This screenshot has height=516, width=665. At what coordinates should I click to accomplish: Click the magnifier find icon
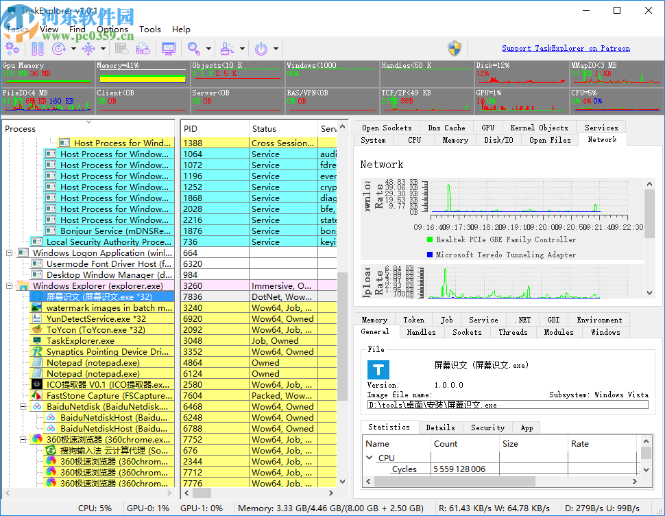tap(194, 48)
